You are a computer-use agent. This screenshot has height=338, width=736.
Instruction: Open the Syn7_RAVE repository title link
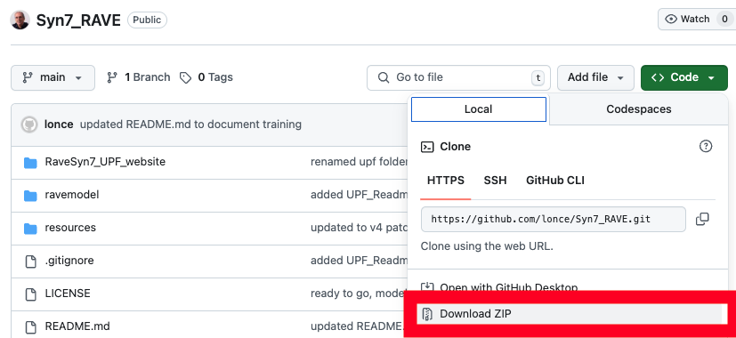click(x=78, y=20)
